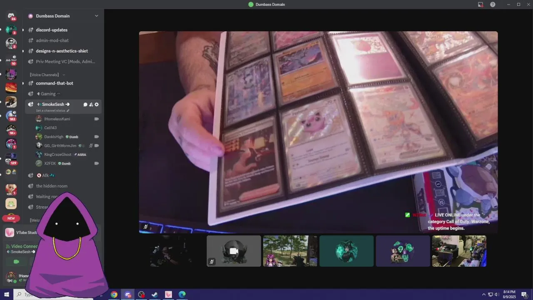The image size is (533, 300).
Task: Open server icon with 182 badge
Action: point(11,116)
